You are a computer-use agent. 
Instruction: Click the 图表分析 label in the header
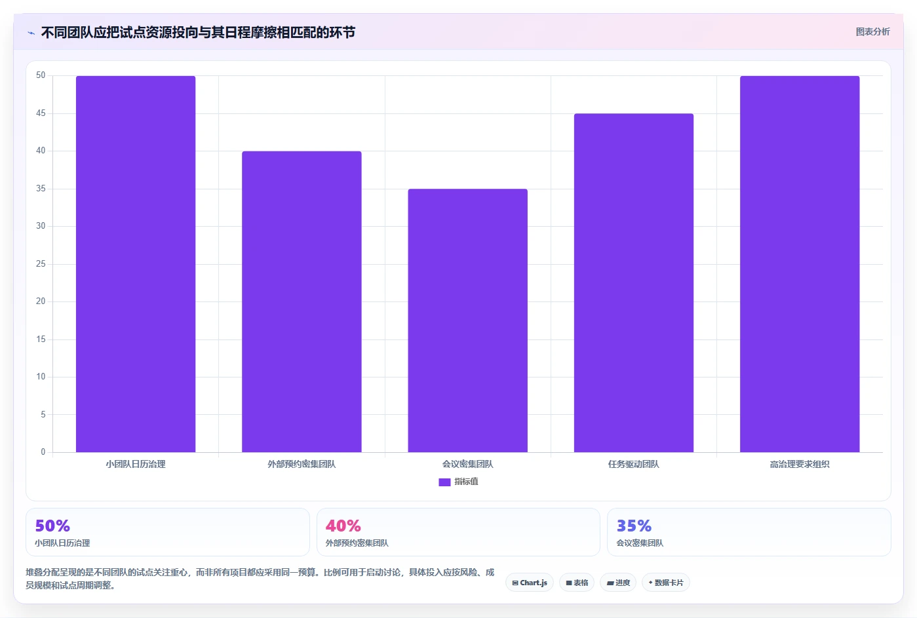coord(872,31)
